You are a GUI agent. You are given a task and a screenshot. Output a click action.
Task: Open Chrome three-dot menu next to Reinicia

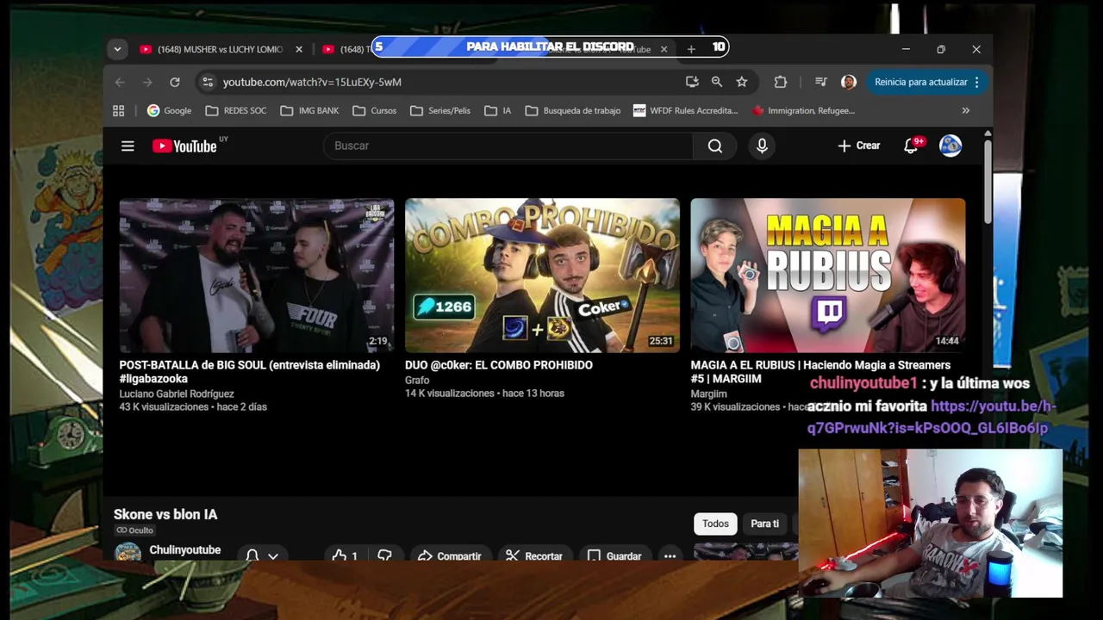tap(976, 82)
